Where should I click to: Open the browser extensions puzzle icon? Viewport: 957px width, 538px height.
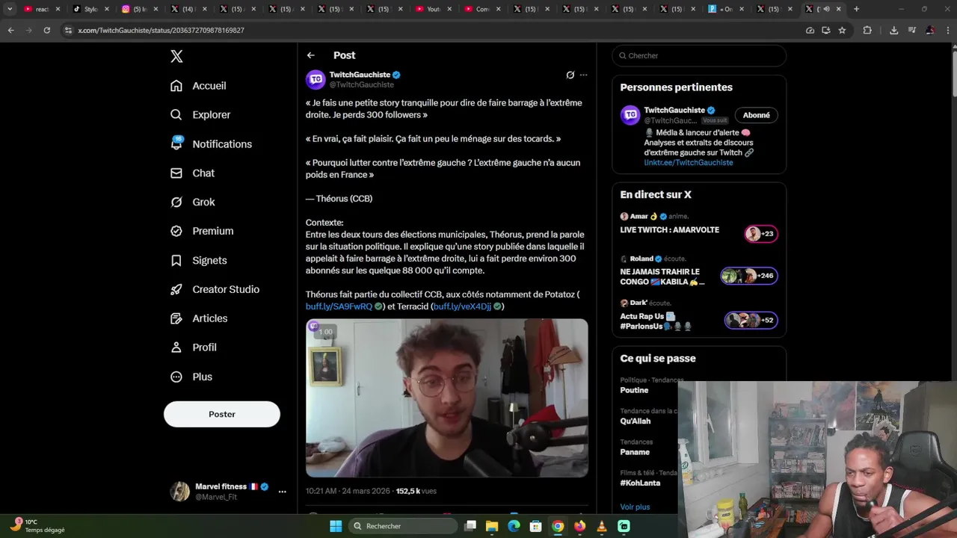[x=867, y=31]
